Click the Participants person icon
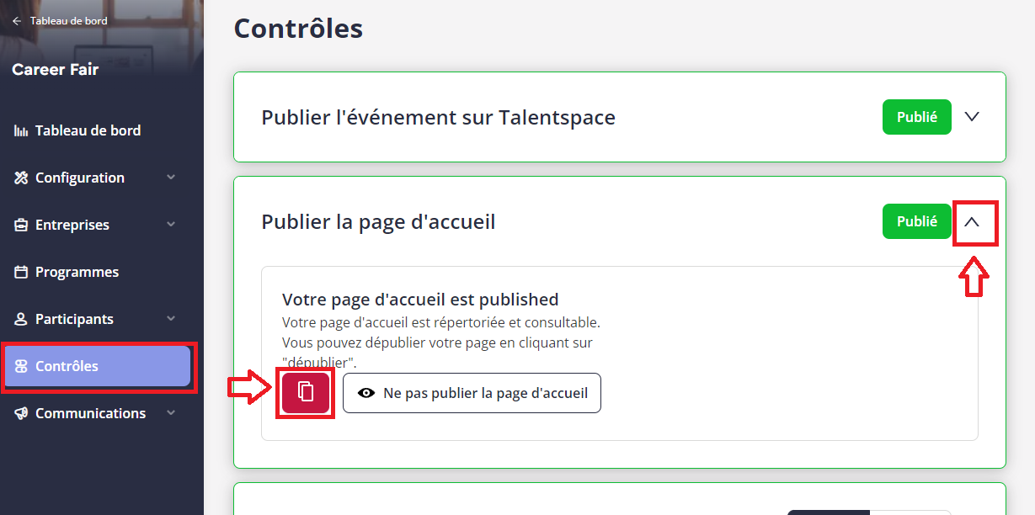 tap(21, 319)
